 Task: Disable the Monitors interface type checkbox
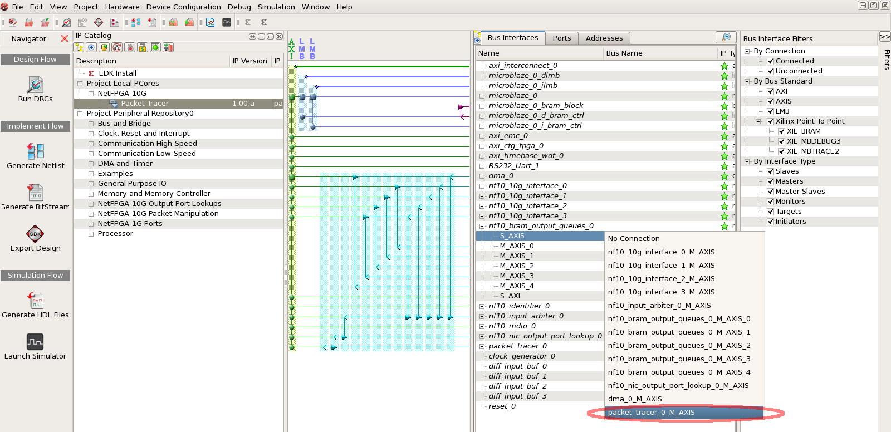770,202
